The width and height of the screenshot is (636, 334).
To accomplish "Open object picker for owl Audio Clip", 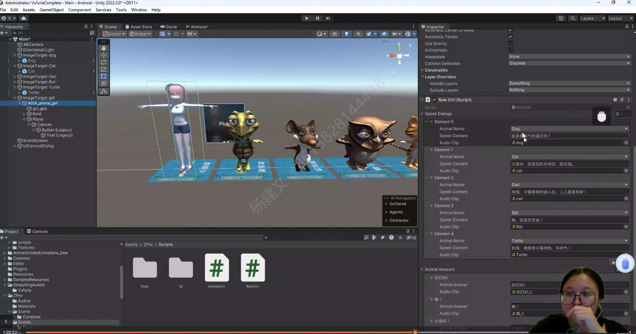I will pos(626,199).
